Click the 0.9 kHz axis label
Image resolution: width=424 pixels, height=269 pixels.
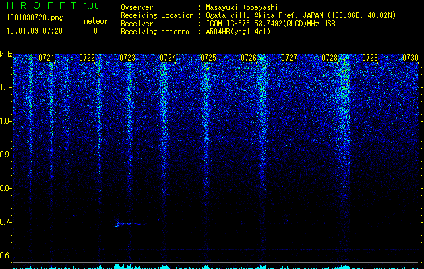coord(5,155)
